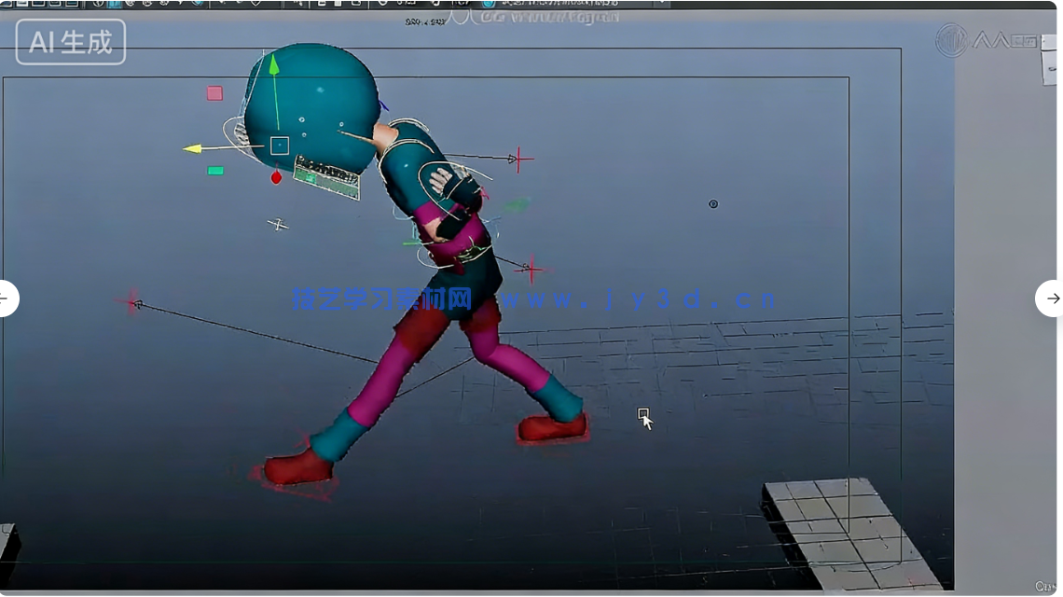Select the green rectangle control left of head

(215, 171)
